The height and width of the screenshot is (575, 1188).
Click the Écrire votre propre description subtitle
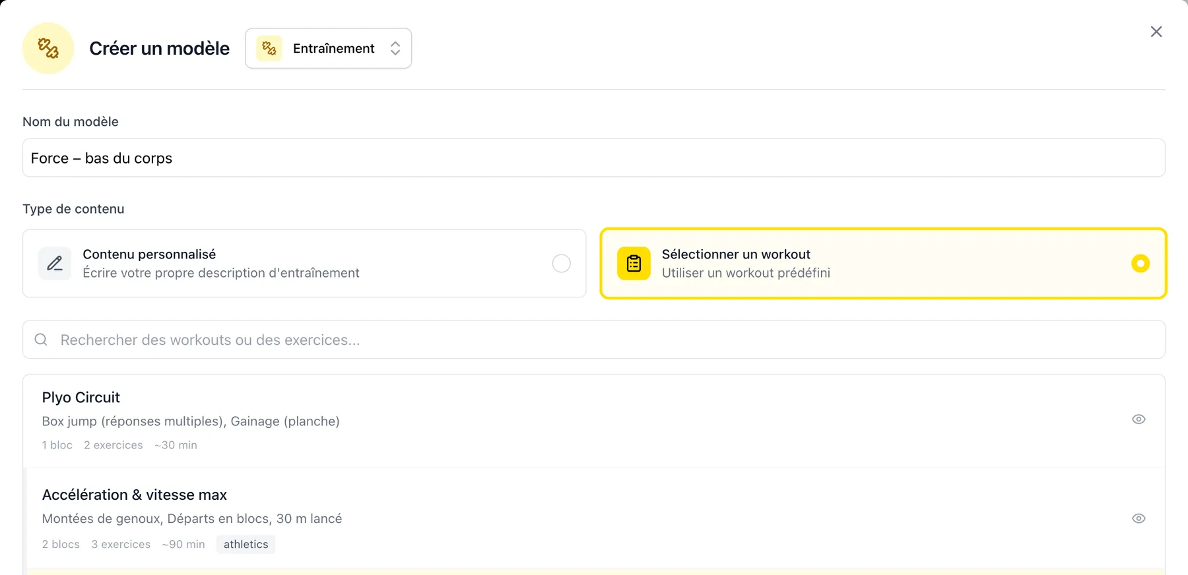coord(221,273)
